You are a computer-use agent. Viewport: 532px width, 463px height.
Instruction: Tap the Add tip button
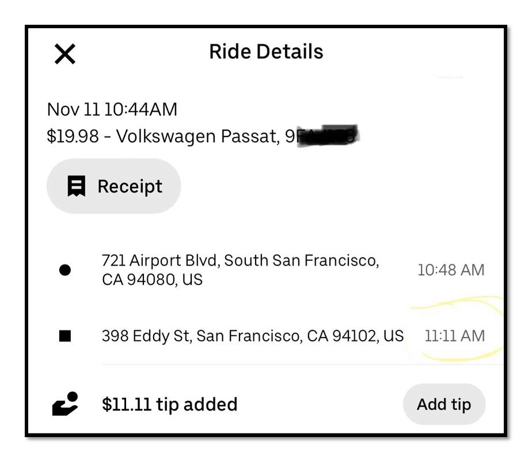(444, 404)
